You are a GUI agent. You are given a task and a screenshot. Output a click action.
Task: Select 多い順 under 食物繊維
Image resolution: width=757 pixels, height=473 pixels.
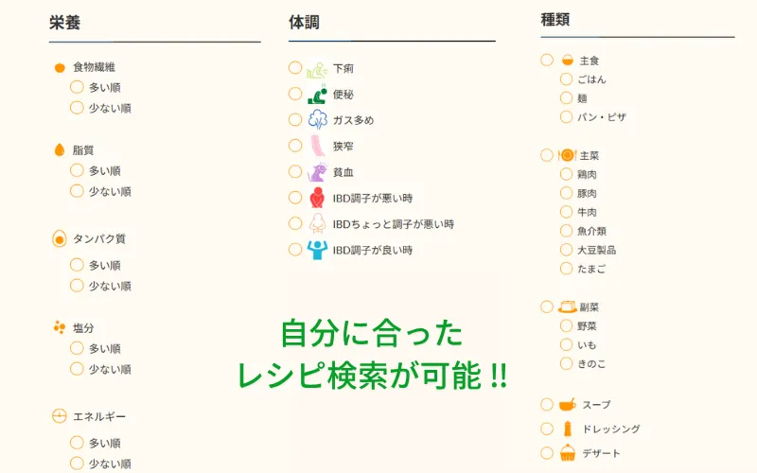click(x=77, y=87)
